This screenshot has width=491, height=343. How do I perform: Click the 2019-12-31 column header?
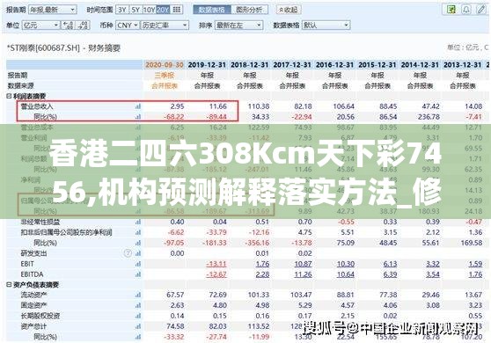click(207, 65)
